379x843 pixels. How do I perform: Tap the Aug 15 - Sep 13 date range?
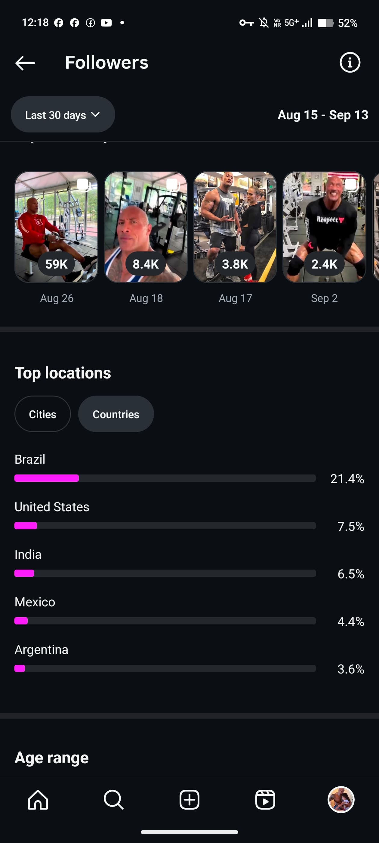(322, 115)
